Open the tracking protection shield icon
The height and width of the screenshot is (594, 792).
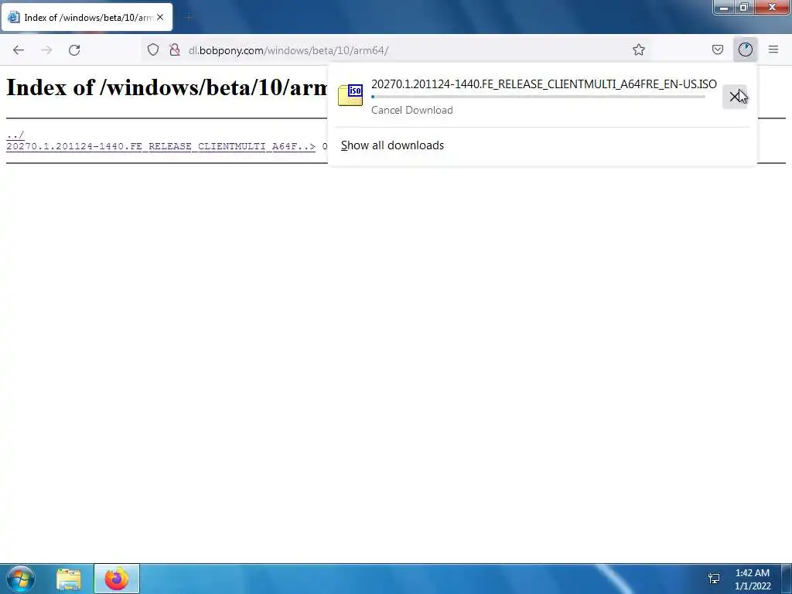pos(153,49)
